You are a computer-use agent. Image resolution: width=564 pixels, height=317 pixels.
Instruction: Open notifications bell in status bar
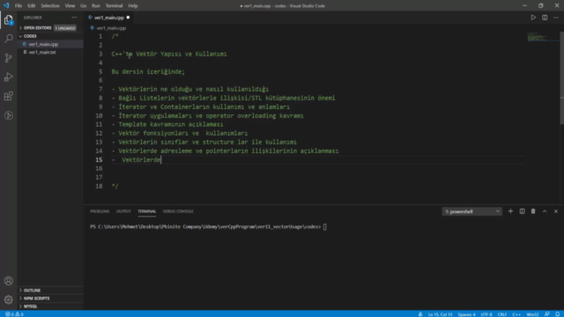pos(557,314)
